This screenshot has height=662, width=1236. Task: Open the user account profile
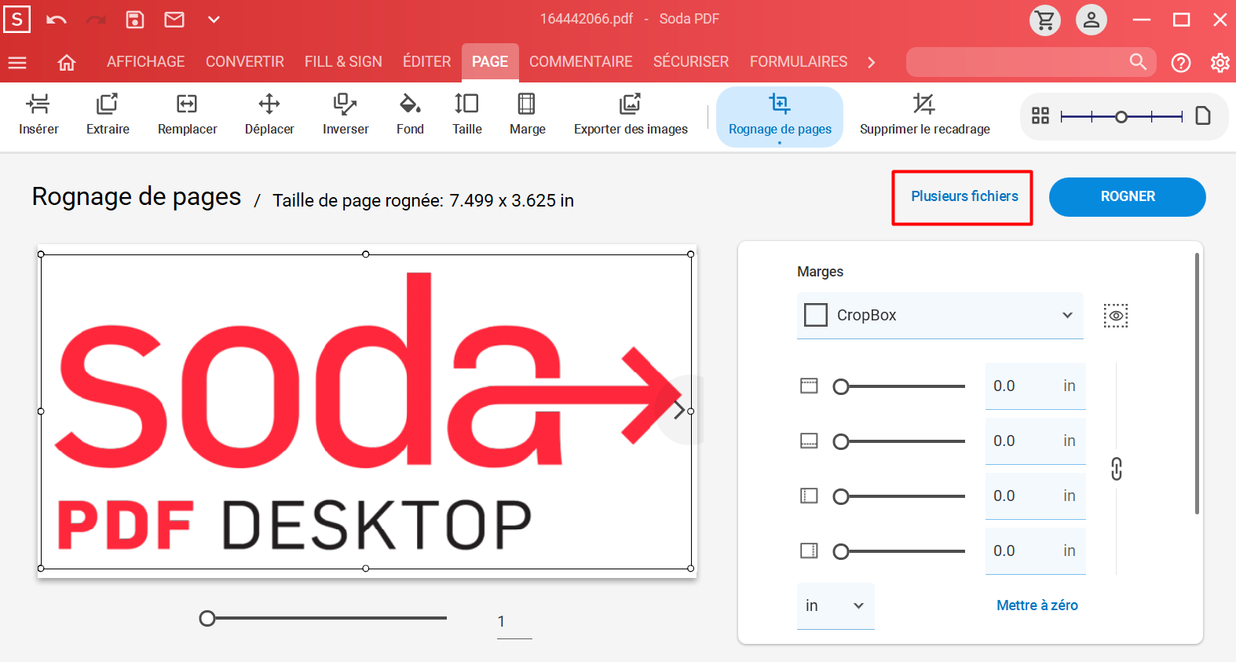(1092, 20)
